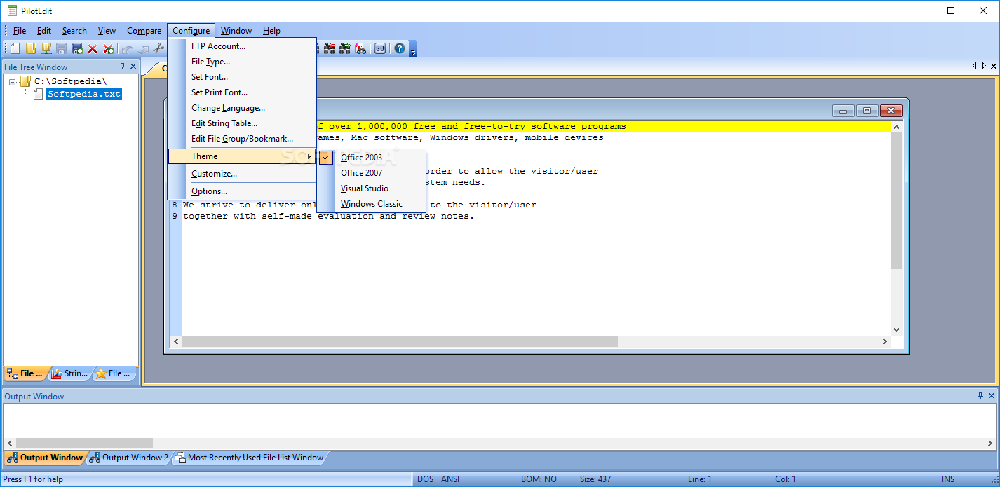1000x487 pixels.
Task: Click the grayed-out Save toolbar icon
Action: [62, 48]
